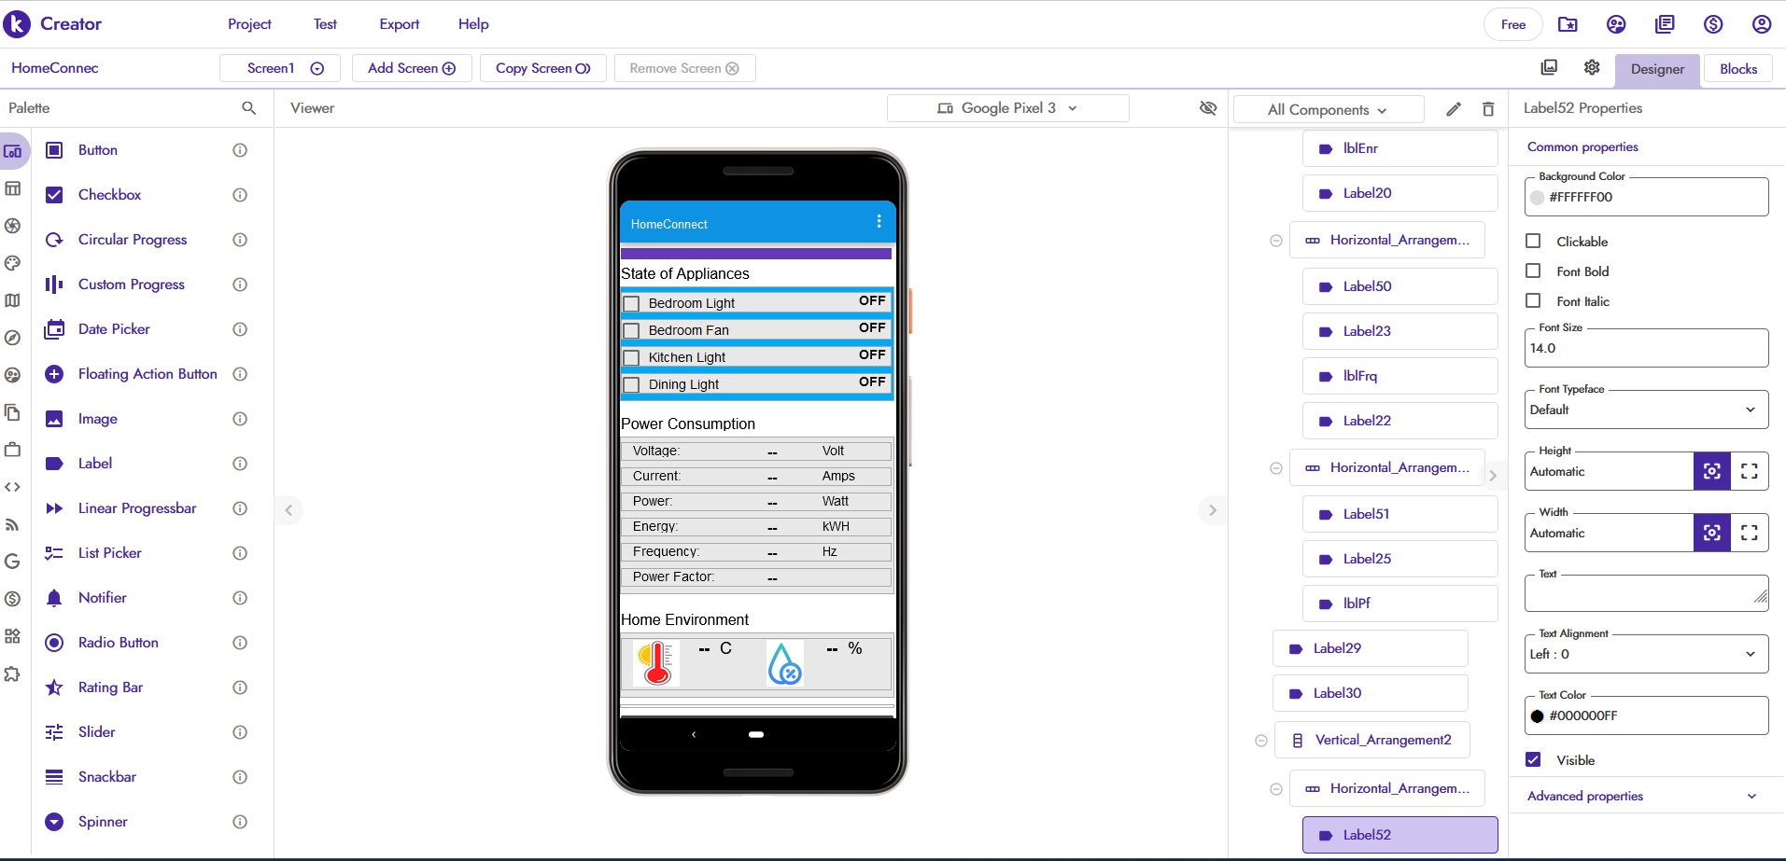1786x861 pixels.
Task: Tick the Bedroom Light checkbox in preview
Action: (632, 304)
